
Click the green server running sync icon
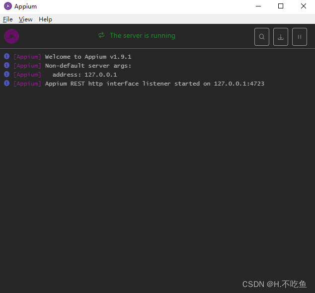(101, 35)
